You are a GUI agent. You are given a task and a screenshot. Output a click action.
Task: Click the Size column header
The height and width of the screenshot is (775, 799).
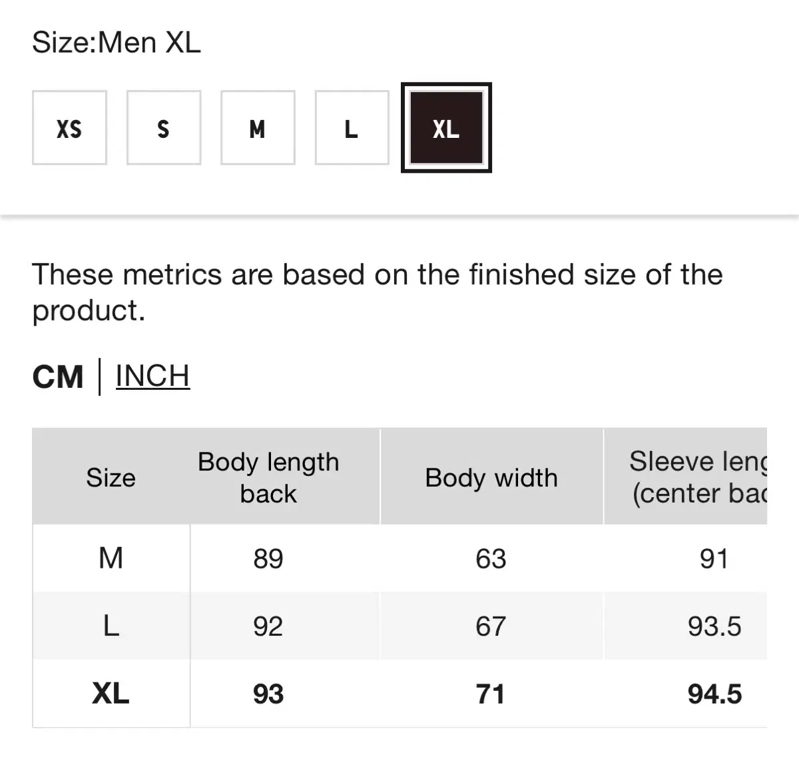pyautogui.click(x=111, y=477)
